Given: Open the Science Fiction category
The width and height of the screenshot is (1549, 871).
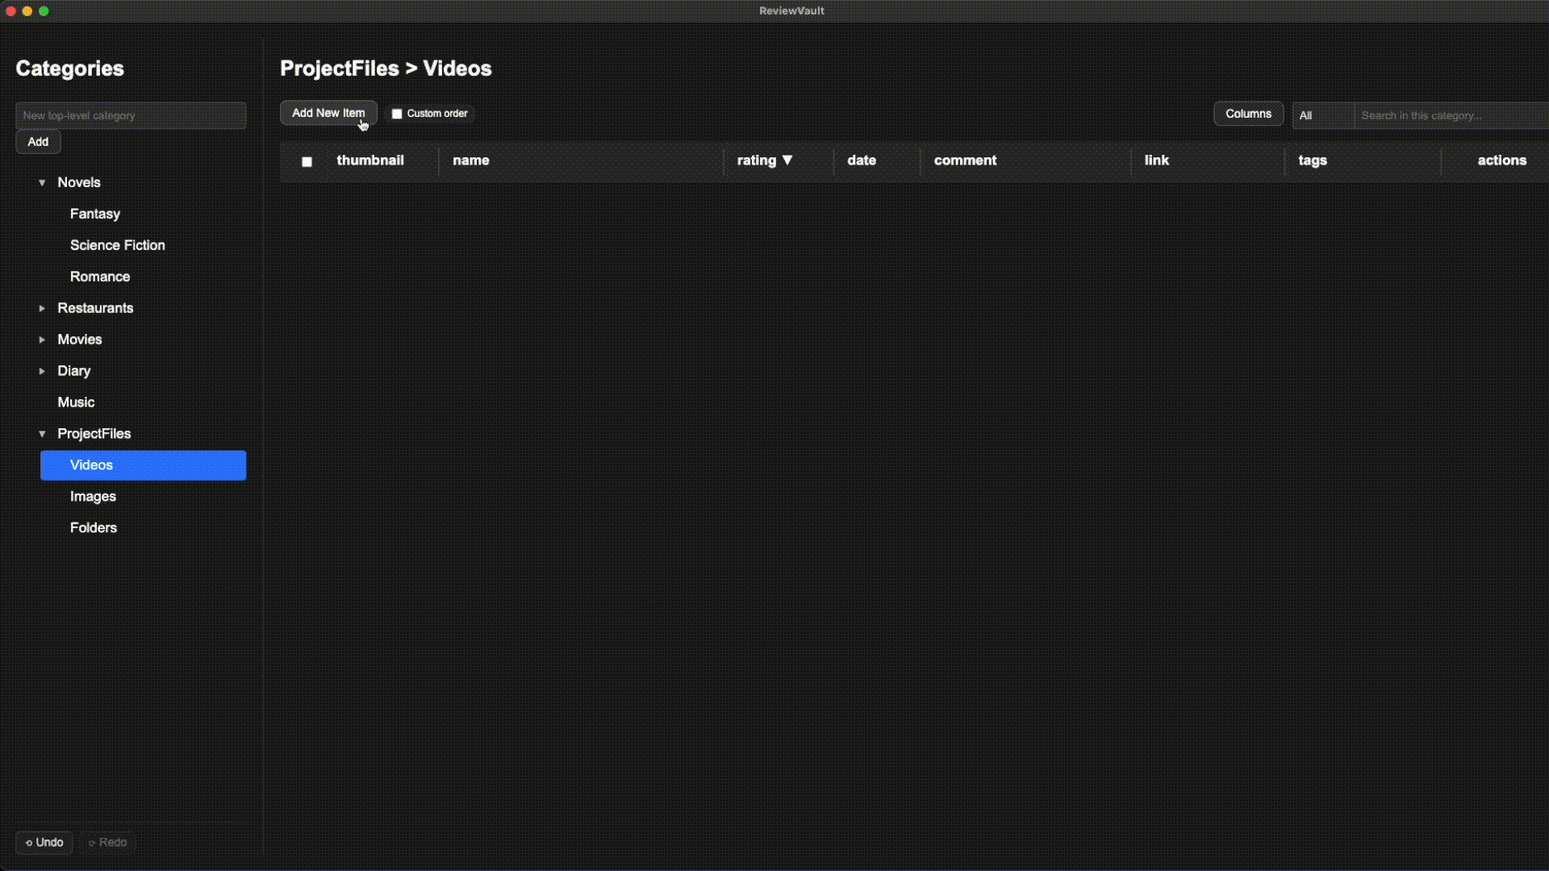Looking at the screenshot, I should [x=117, y=245].
